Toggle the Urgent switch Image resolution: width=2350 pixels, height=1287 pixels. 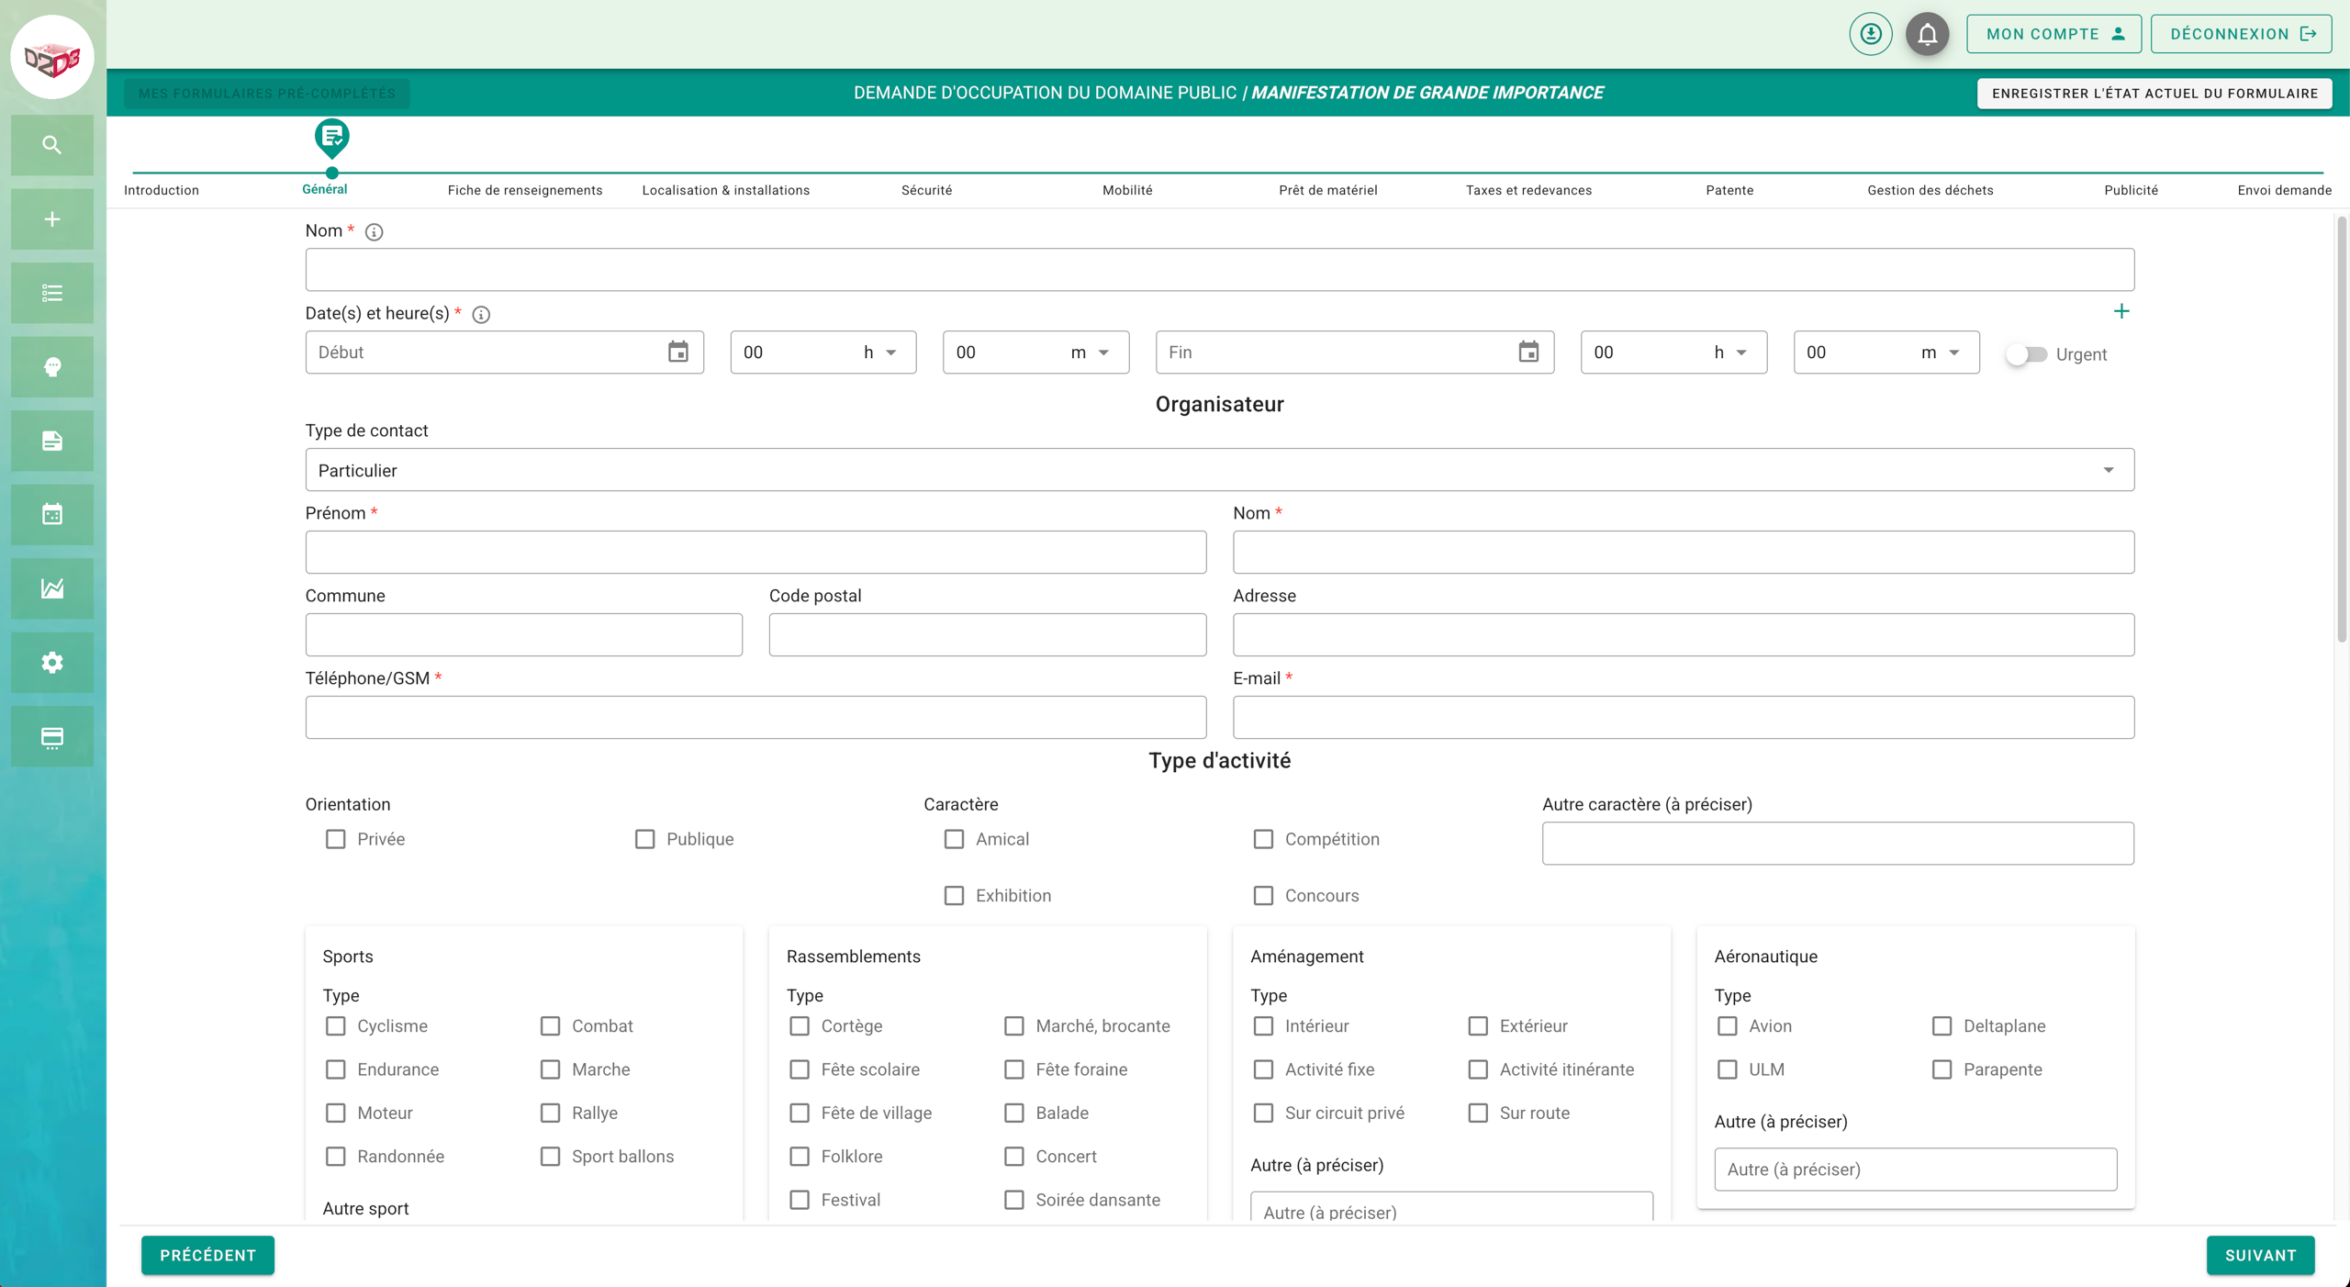pos(2026,354)
